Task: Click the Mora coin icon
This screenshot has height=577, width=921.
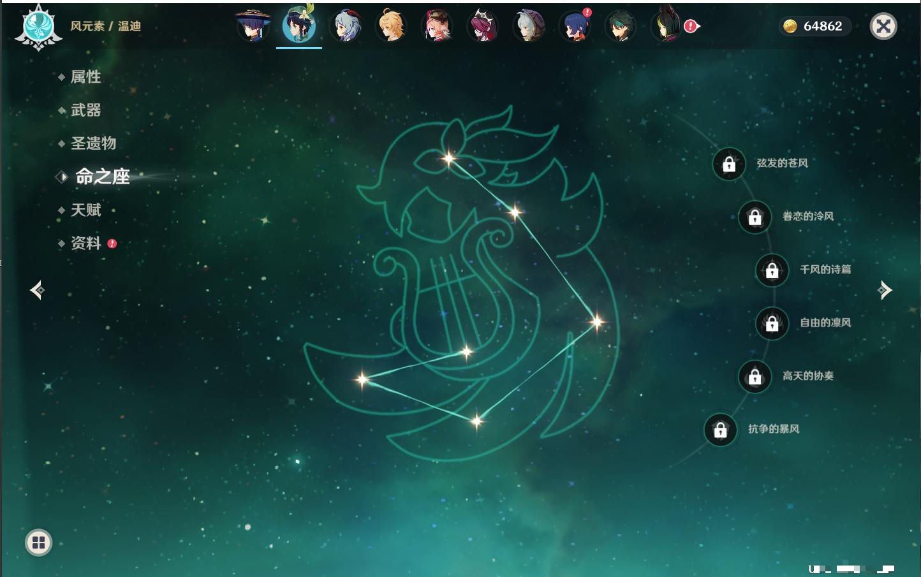Action: pyautogui.click(x=790, y=26)
